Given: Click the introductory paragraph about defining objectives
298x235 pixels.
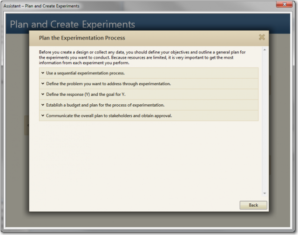Looking at the screenshot, I should click(140, 58).
